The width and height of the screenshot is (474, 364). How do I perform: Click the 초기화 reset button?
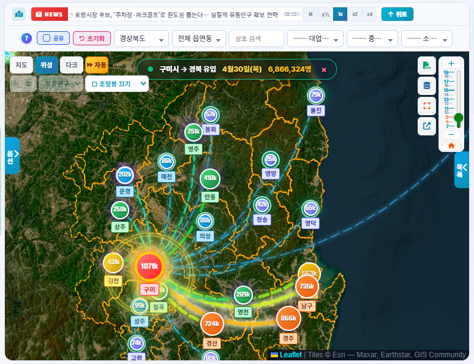92,38
